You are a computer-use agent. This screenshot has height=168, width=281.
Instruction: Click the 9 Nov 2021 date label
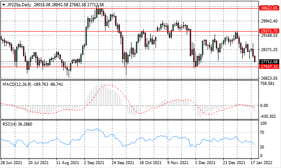(178, 163)
